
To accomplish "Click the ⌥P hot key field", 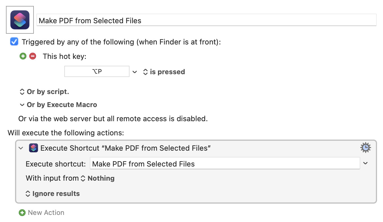I will coord(97,71).
